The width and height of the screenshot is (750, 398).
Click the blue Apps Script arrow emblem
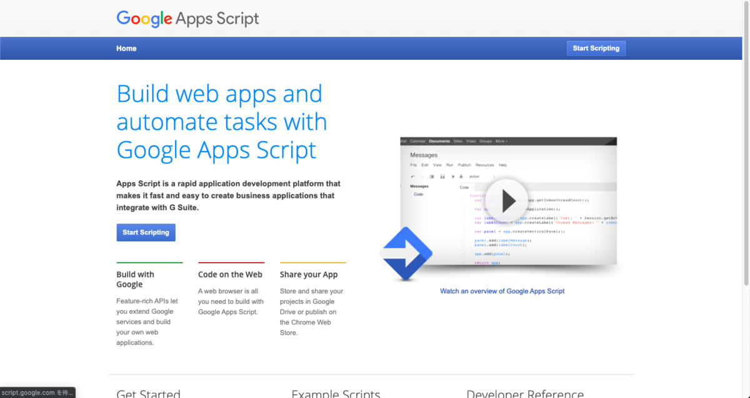405,253
